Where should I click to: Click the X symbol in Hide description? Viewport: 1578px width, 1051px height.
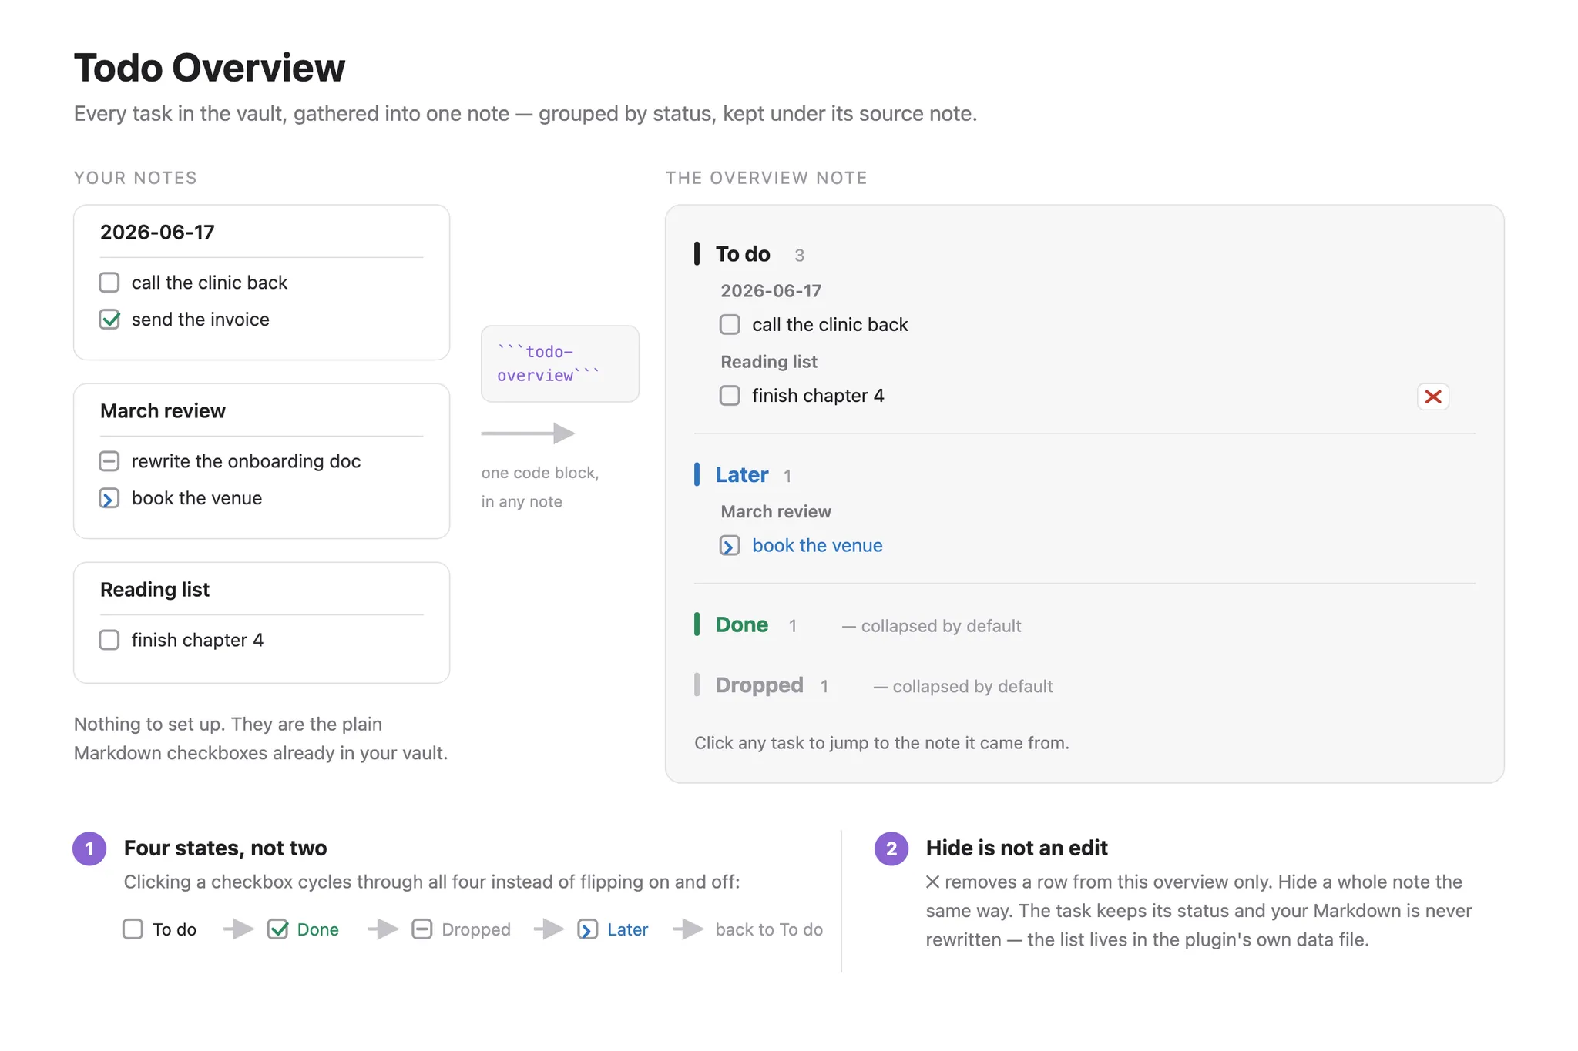932,882
